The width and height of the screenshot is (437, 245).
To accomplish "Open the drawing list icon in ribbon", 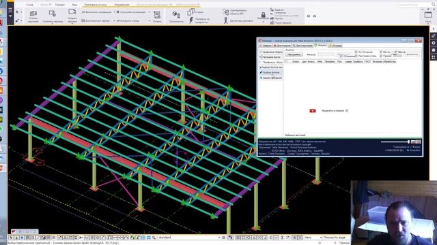I will 33,14.
